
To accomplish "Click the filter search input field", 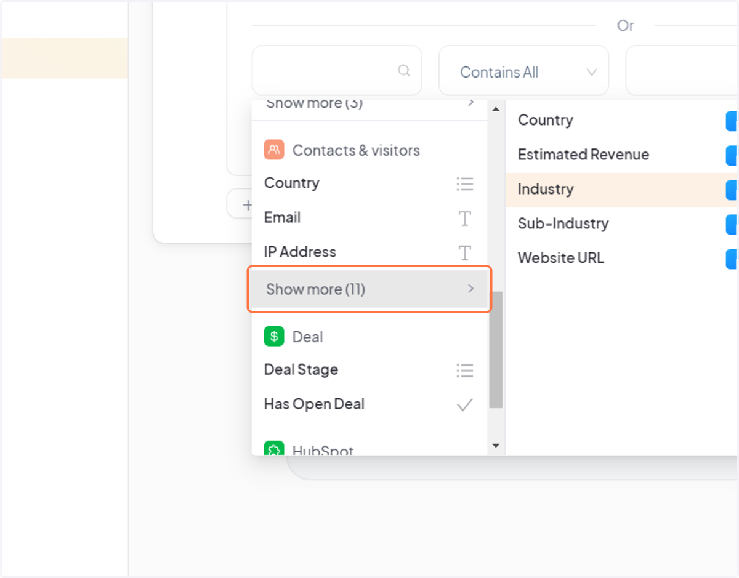I will 337,71.
